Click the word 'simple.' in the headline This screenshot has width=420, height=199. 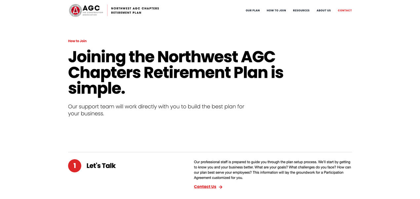96,88
